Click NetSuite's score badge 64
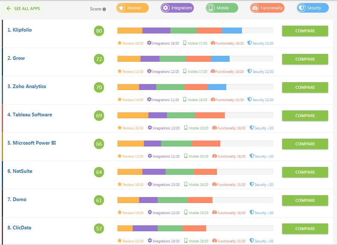The image size is (337, 245). (99, 173)
